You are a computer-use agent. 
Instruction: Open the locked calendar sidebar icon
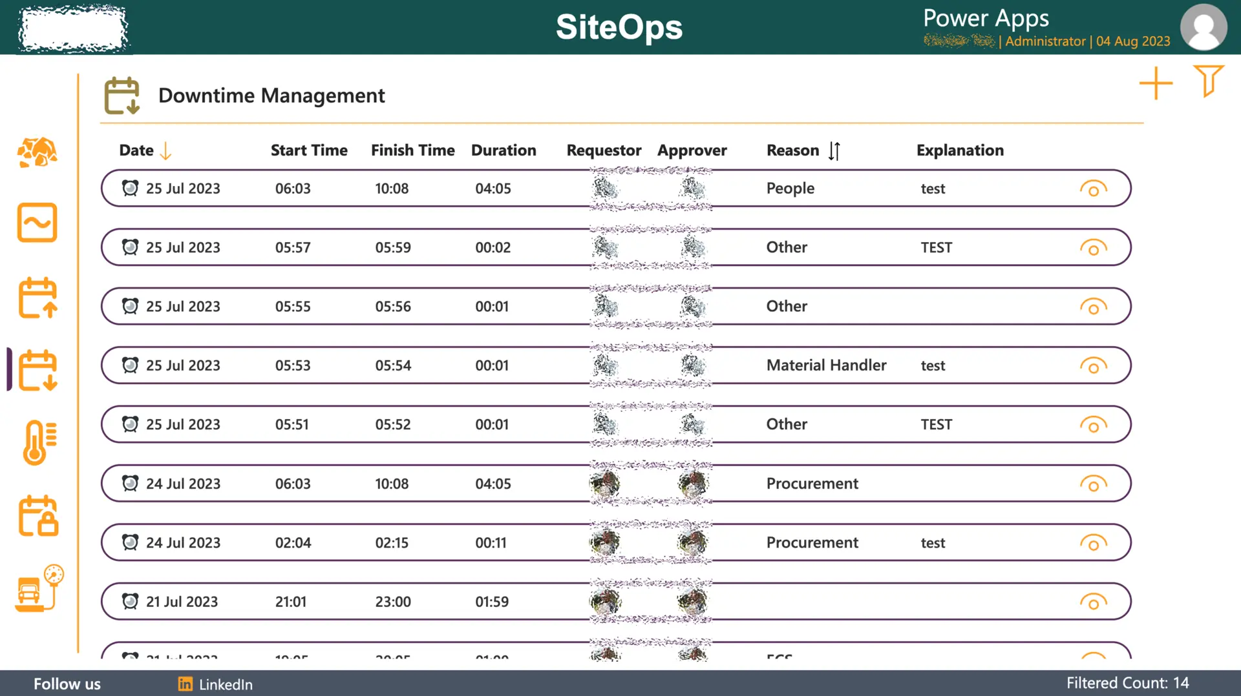pyautogui.click(x=38, y=516)
